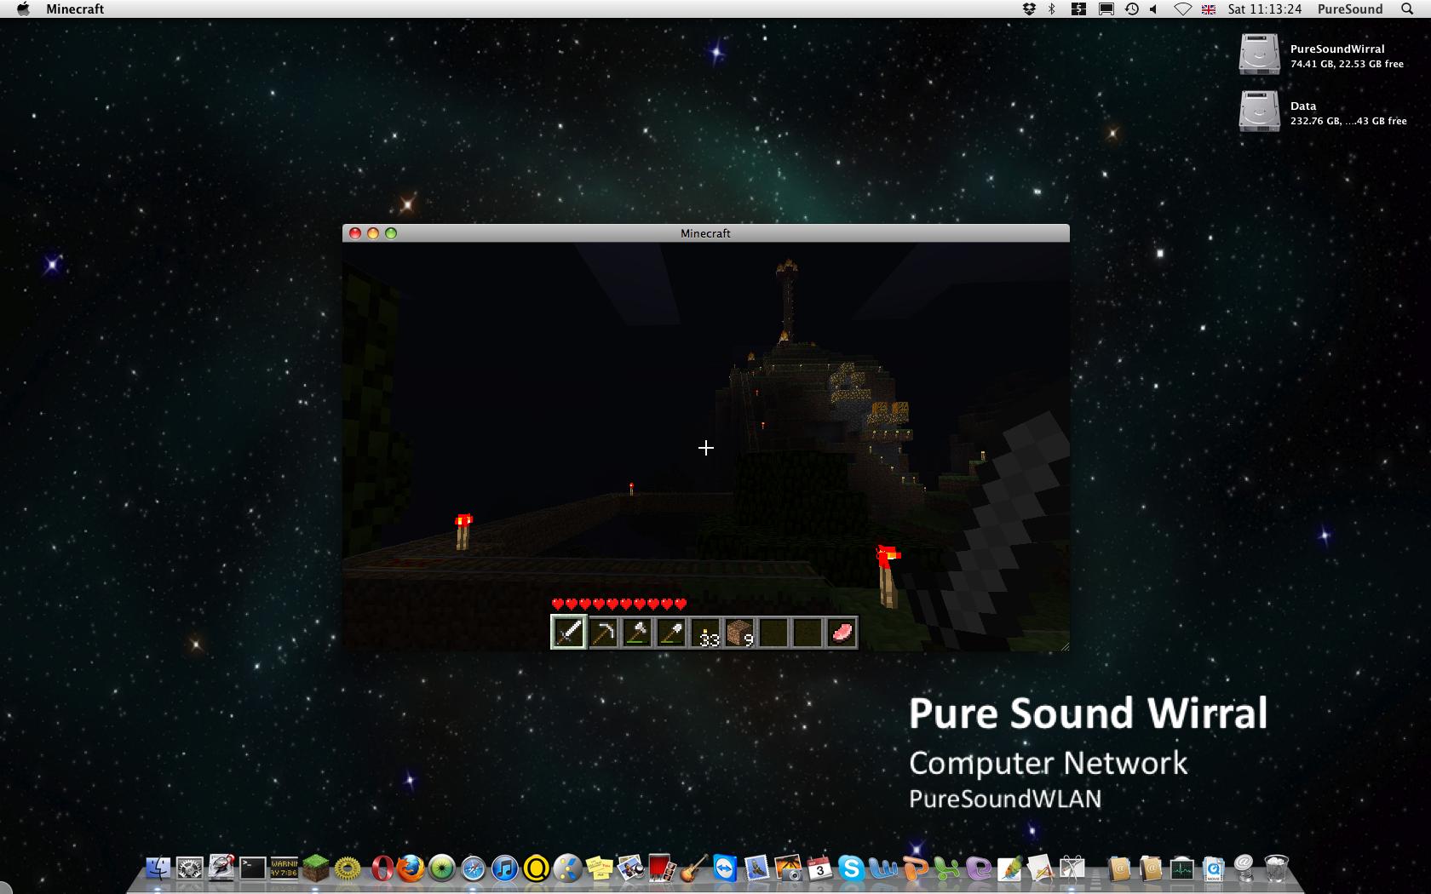Select the sword in the Minecraft hotbar

(568, 633)
